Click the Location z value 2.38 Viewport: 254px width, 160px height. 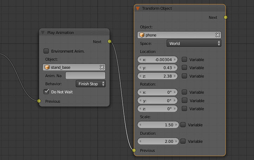click(167, 76)
